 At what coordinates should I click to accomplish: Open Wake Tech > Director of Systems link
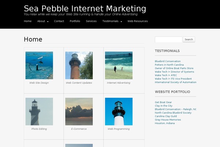(175, 72)
